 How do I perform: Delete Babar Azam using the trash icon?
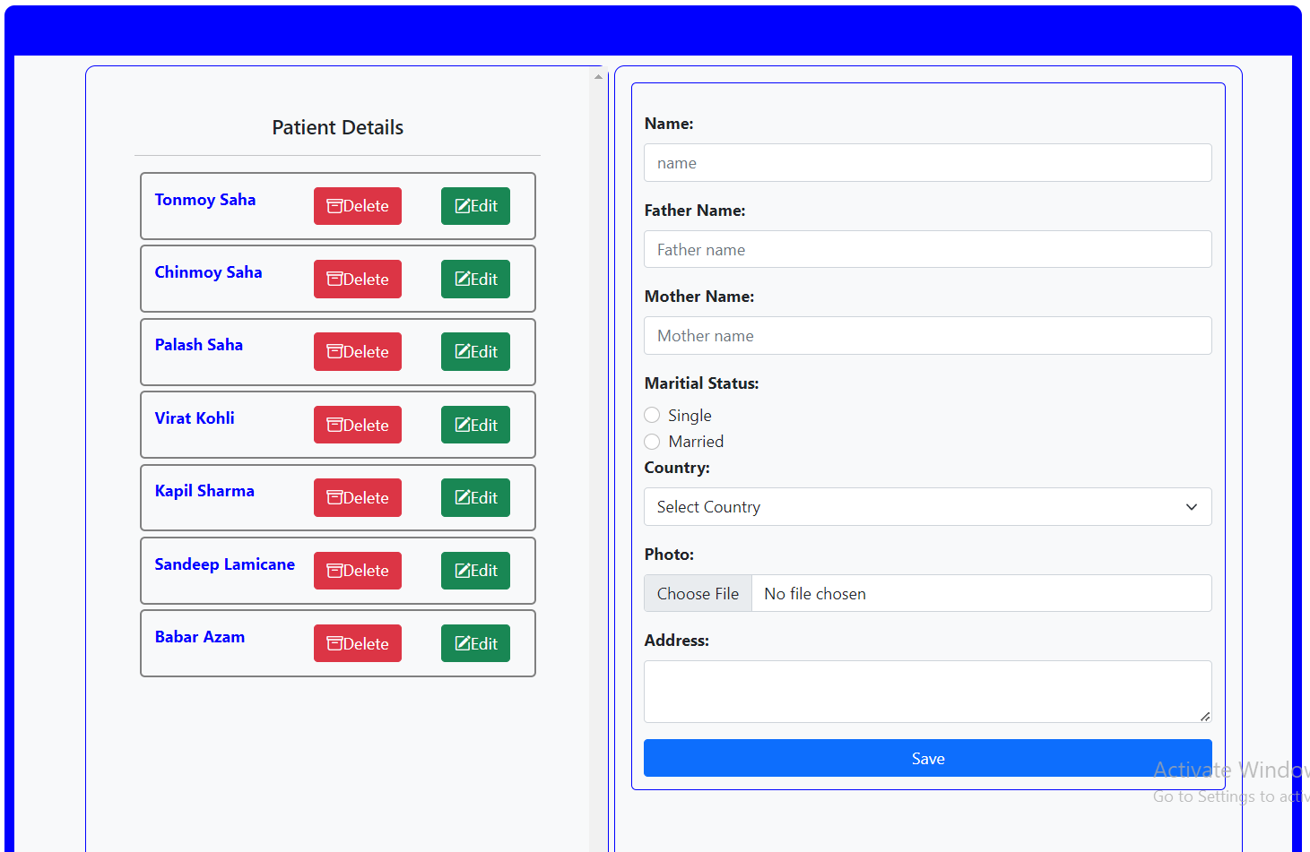pyautogui.click(x=334, y=643)
